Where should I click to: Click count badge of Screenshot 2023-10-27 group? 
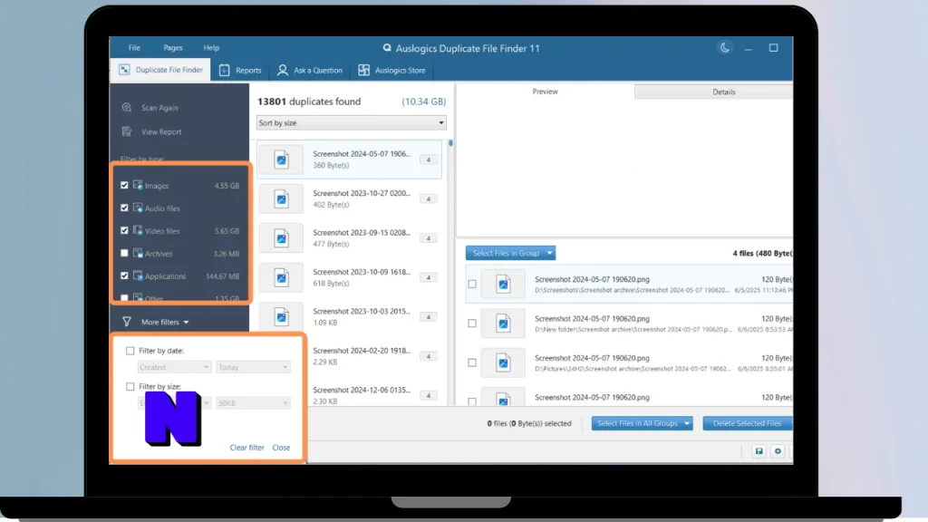[x=429, y=198]
